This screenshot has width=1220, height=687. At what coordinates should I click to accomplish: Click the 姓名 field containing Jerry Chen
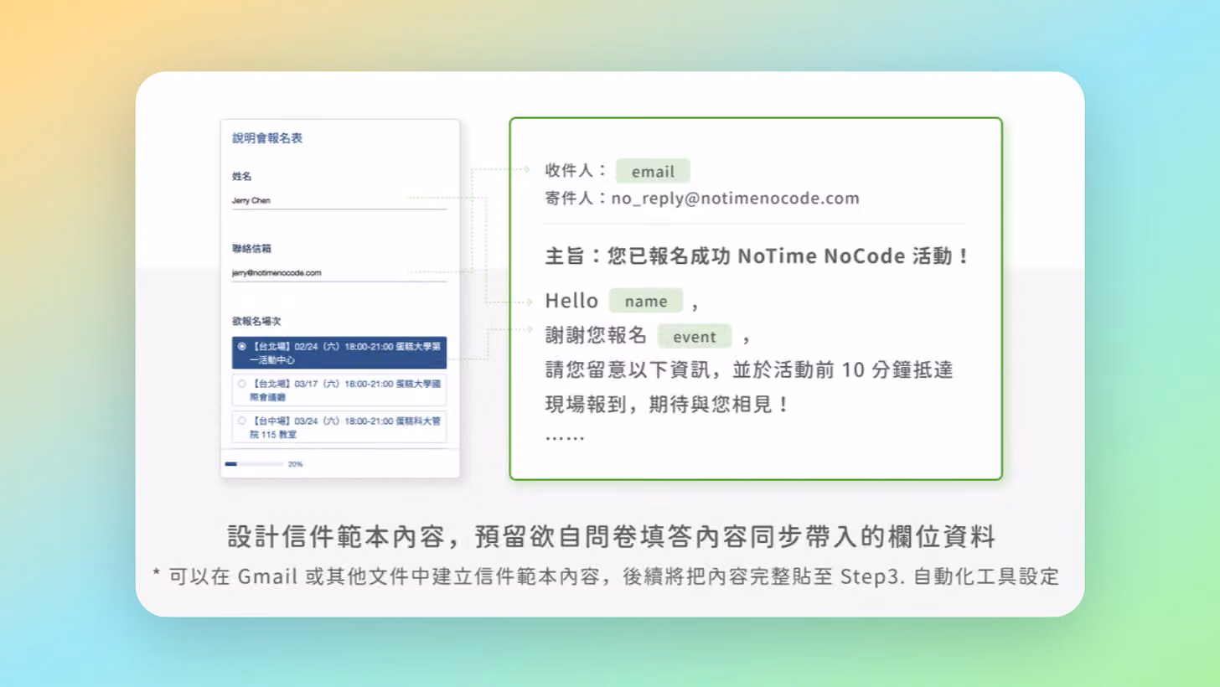(339, 201)
